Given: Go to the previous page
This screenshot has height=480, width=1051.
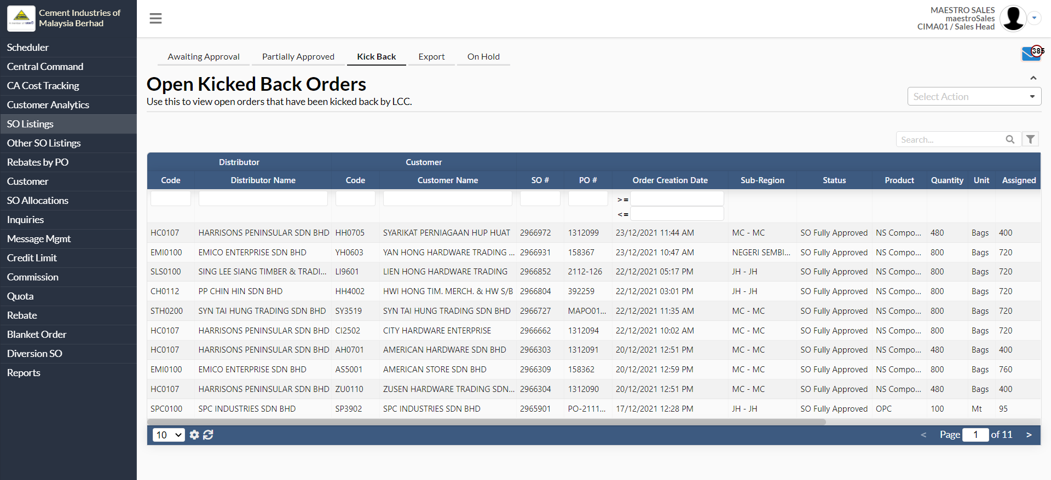Looking at the screenshot, I should 923,435.
